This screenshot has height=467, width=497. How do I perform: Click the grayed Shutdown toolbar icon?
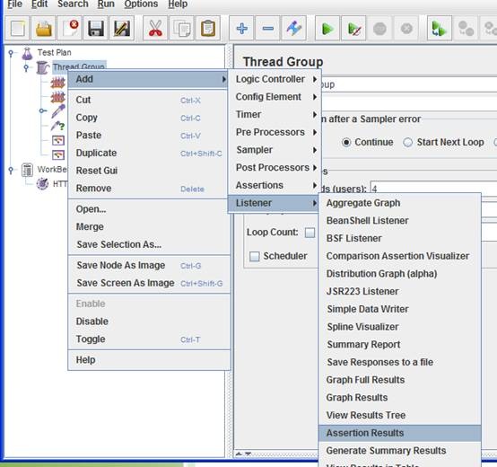click(406, 29)
